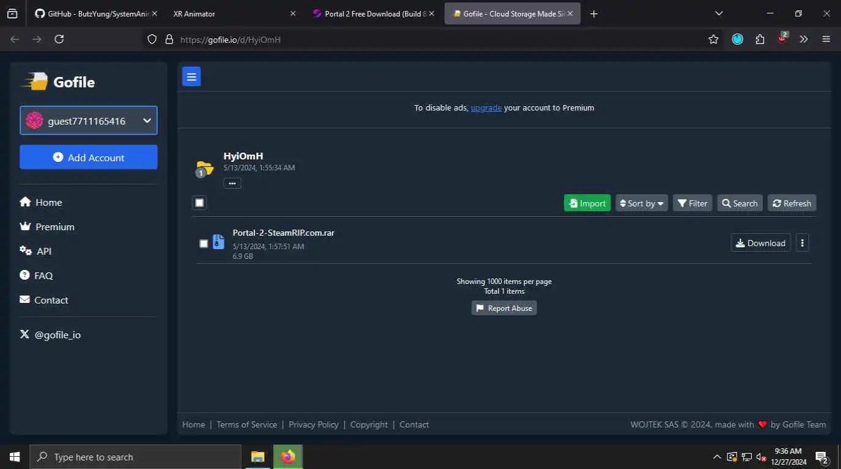Open the Firefox application menu
Image resolution: width=841 pixels, height=469 pixels.
[x=826, y=39]
